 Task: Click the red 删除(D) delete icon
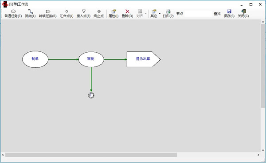coord(127,12)
